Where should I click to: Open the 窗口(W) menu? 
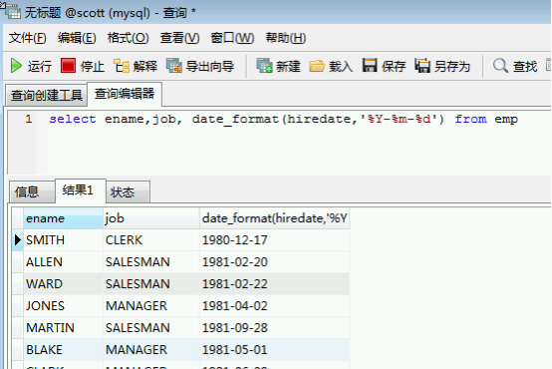232,38
